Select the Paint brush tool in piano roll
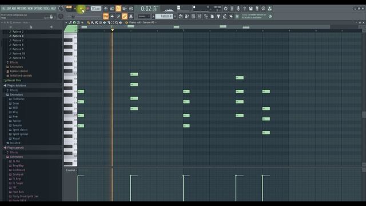Image resolution: width=366 pixels, height=206 pixels. (x=93, y=23)
